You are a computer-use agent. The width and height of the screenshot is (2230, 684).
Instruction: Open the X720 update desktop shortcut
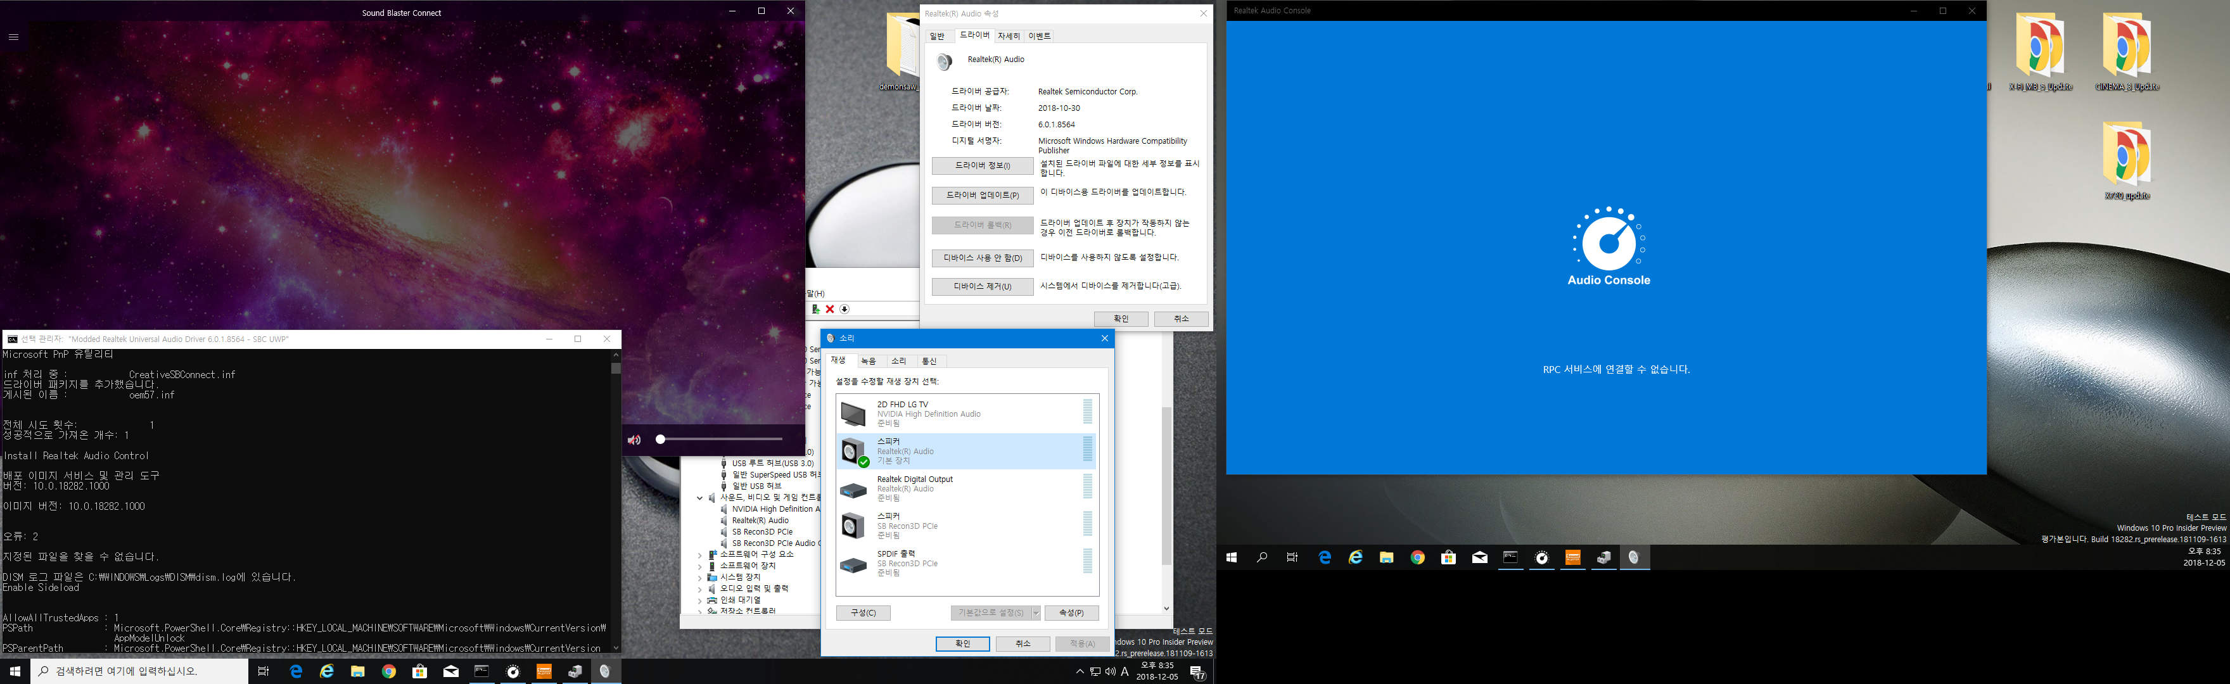(x=2126, y=161)
